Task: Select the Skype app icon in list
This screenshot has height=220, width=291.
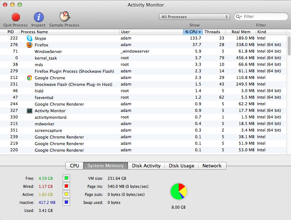Action: pos(29,38)
